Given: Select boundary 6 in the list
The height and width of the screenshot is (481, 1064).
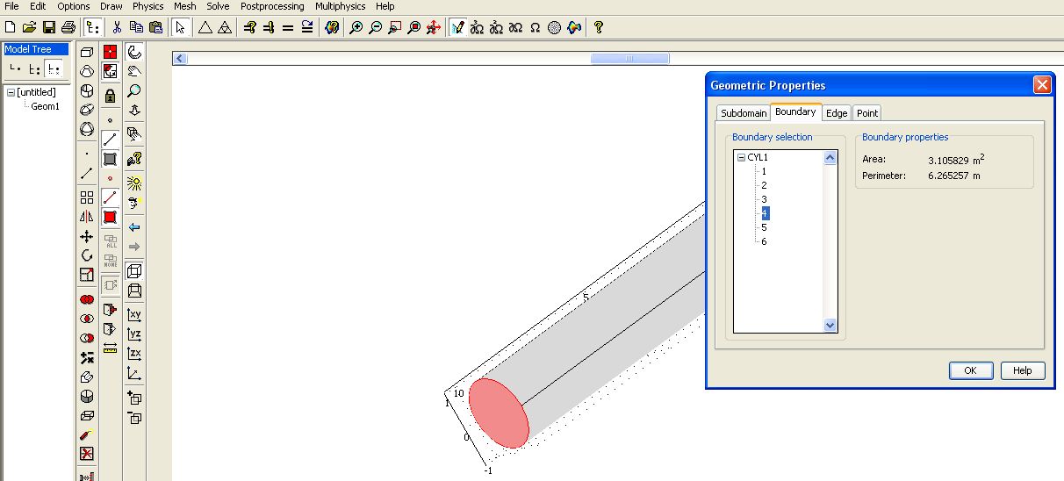Looking at the screenshot, I should (764, 241).
